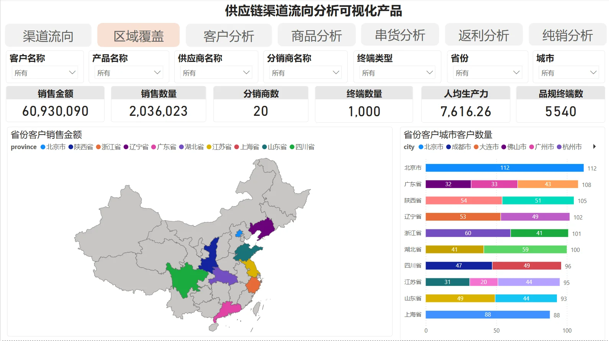Viewport: 609px width, 341px height.
Task: Click the 品规终端数 value 5540
Action: click(x=561, y=112)
